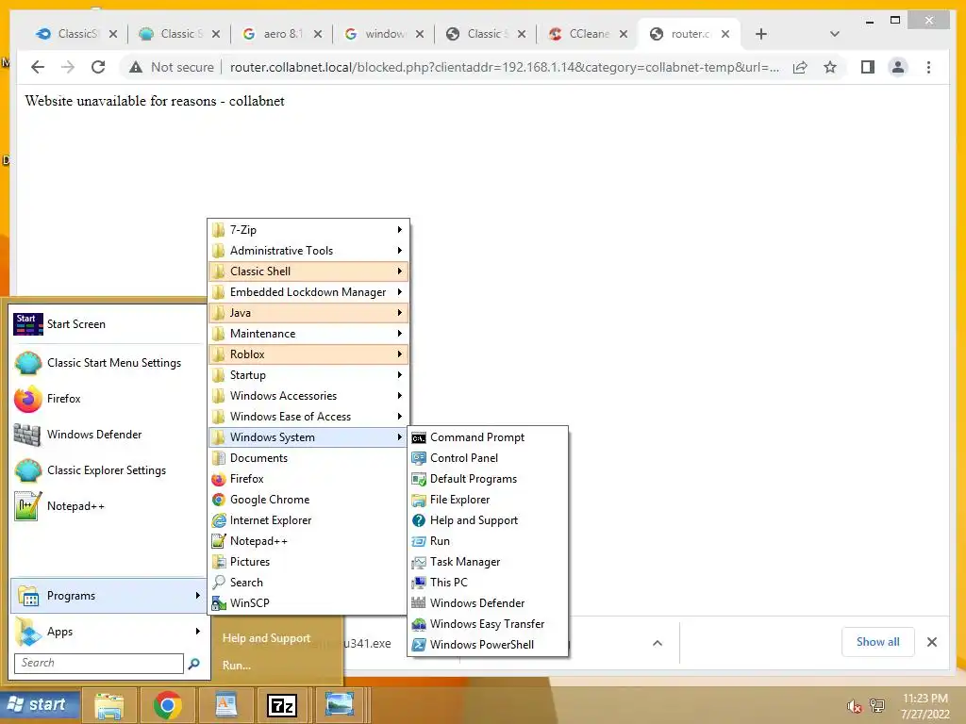Start Windows Easy Transfer

click(488, 624)
